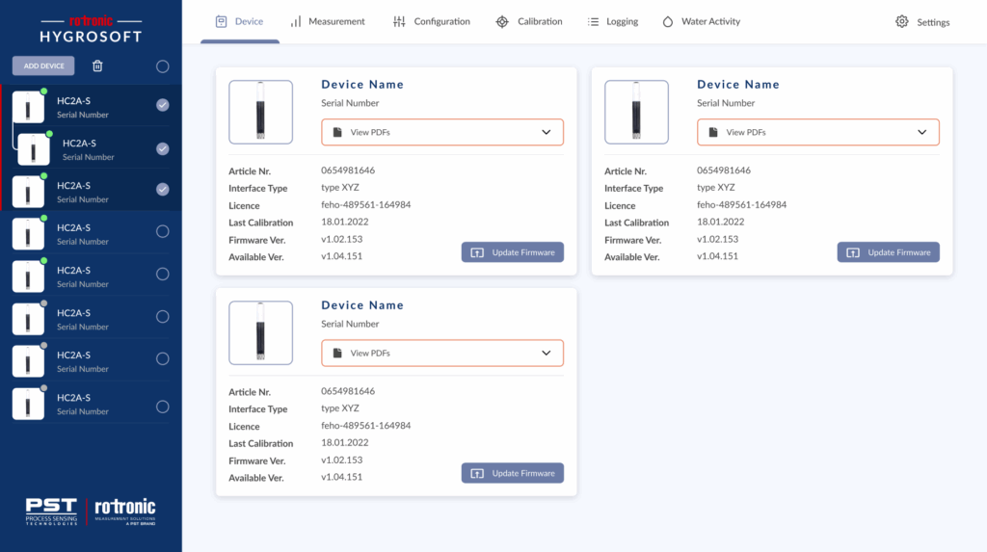Viewport: 987px width, 552px height.
Task: Click the Device Name heading in the top-left card
Action: 362,85
